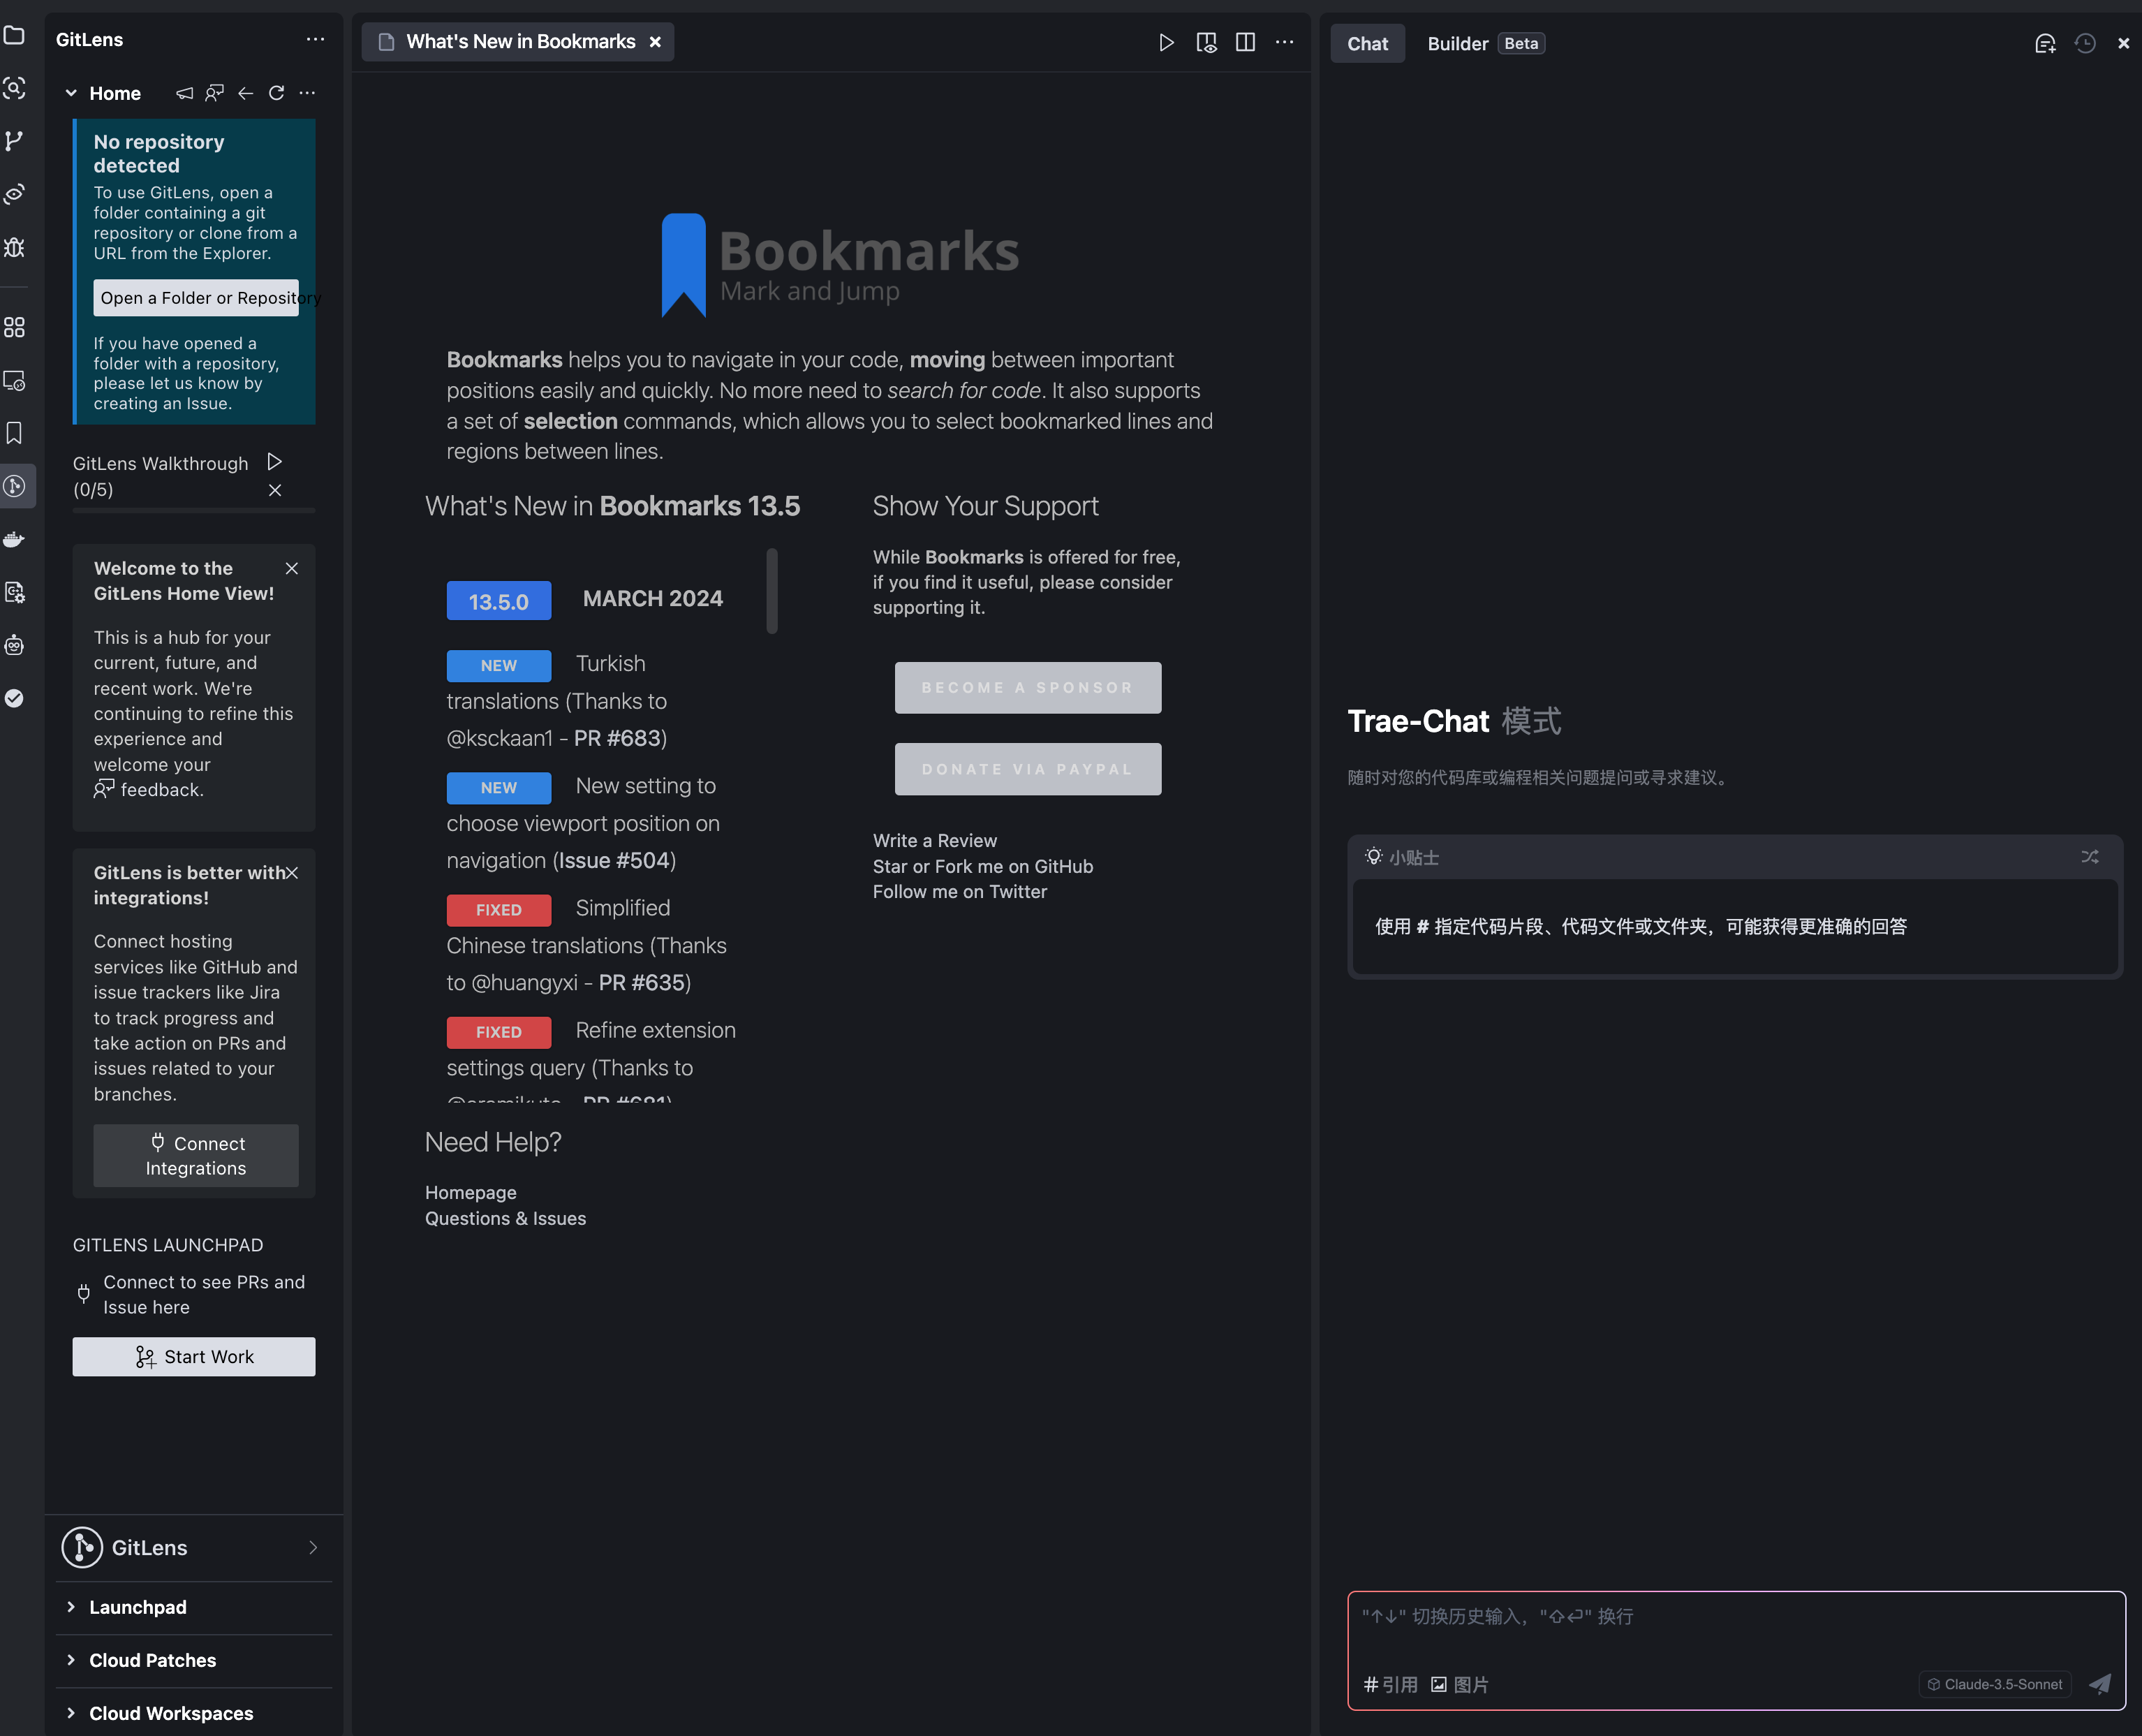Screen dimensions: 2142x1736
Task: Refresh the GitLens Home view
Action: [x=277, y=93]
